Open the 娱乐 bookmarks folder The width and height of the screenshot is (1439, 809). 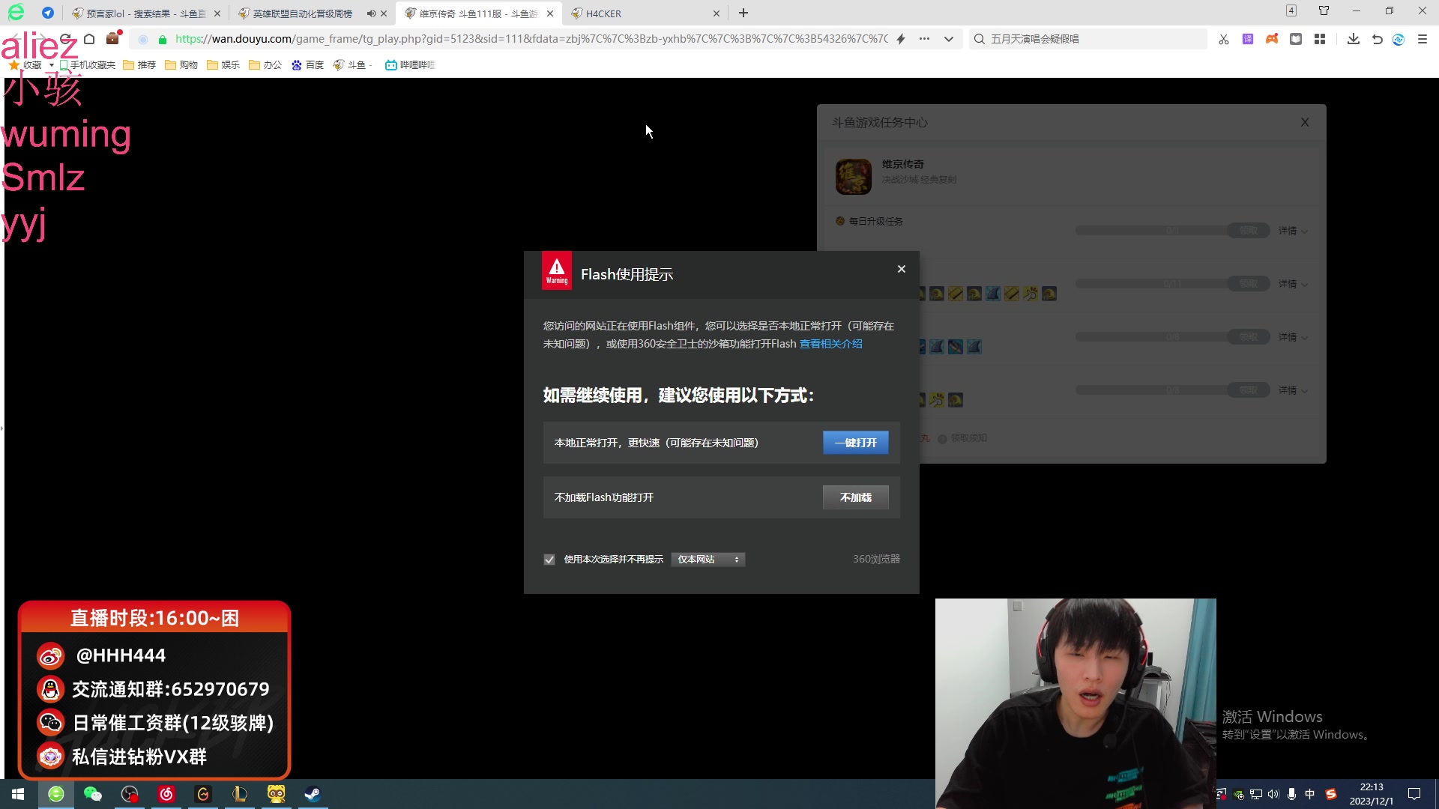tap(223, 65)
